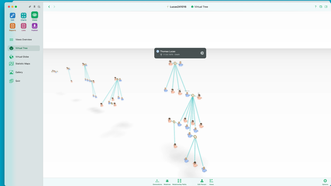Open help with the question mark icon

coord(315,7)
